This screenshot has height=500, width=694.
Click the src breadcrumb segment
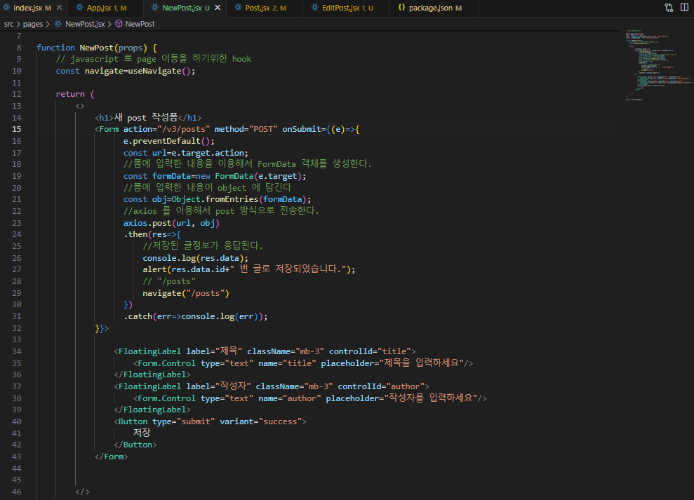coord(9,24)
